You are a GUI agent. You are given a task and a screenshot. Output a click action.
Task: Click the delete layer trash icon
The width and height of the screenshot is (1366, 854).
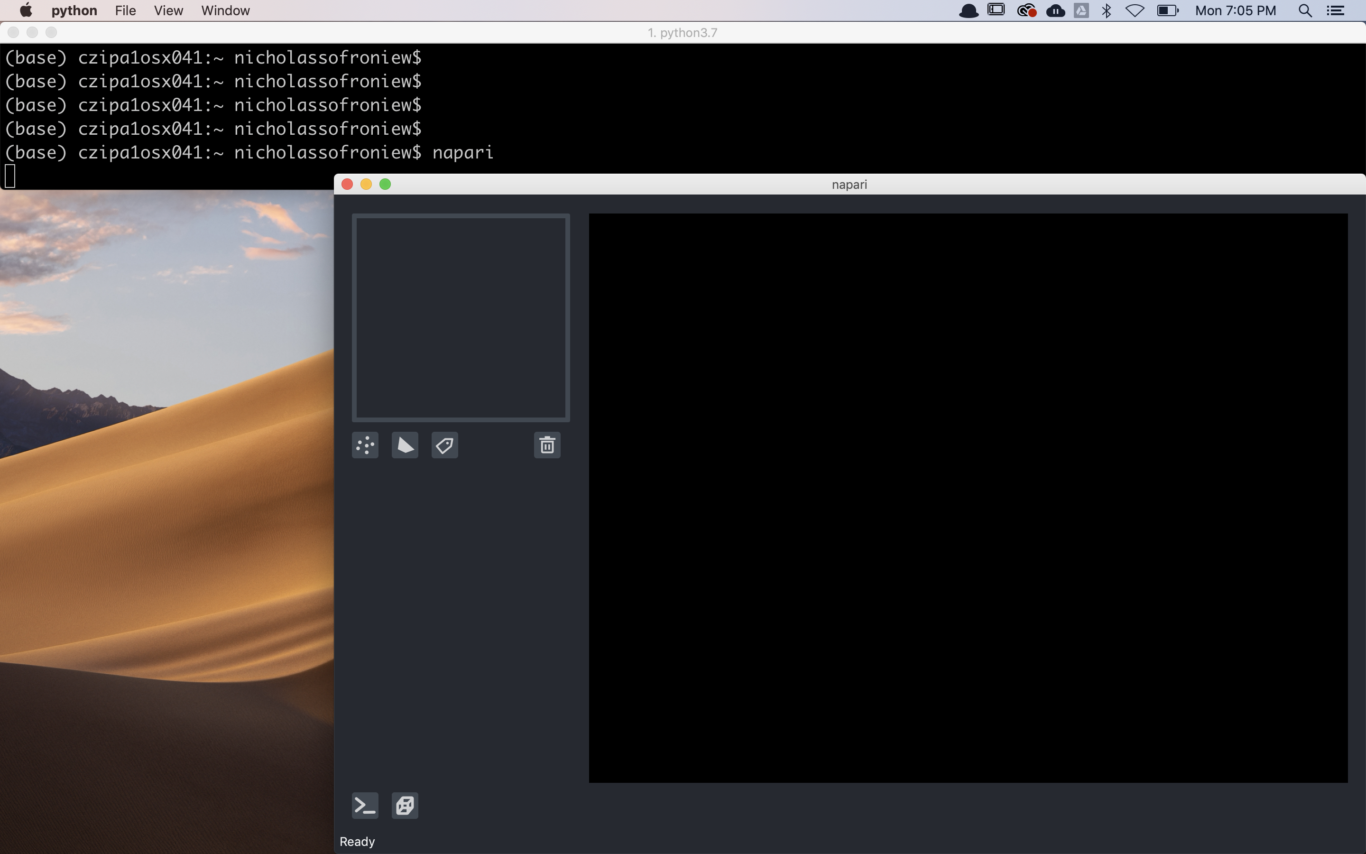(x=547, y=445)
